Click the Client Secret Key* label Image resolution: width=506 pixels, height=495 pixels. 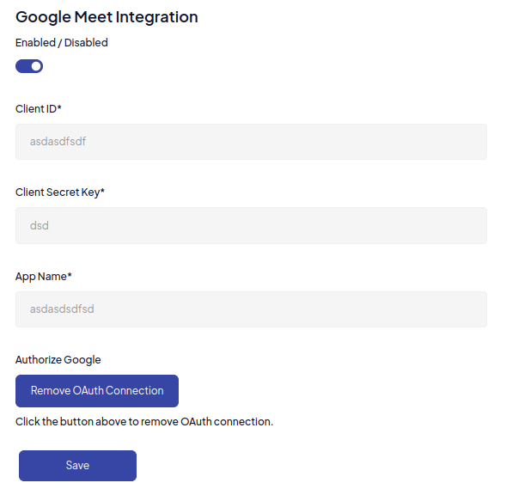pos(60,192)
